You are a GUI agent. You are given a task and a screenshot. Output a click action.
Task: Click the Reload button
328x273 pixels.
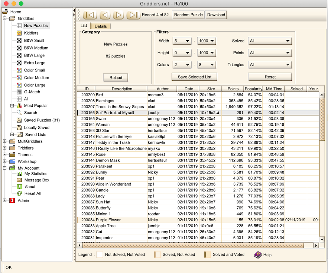116,78
